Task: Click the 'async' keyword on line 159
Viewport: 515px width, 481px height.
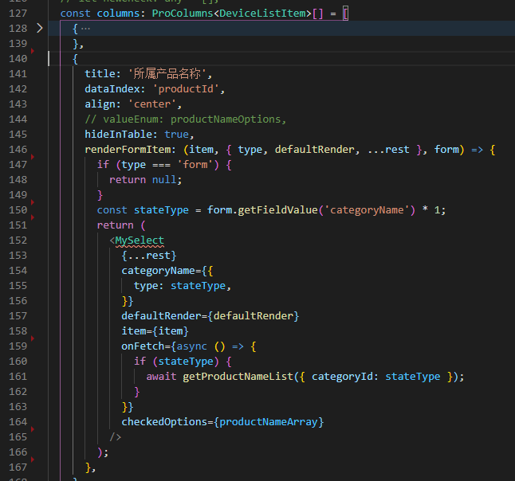Action: tap(192, 346)
